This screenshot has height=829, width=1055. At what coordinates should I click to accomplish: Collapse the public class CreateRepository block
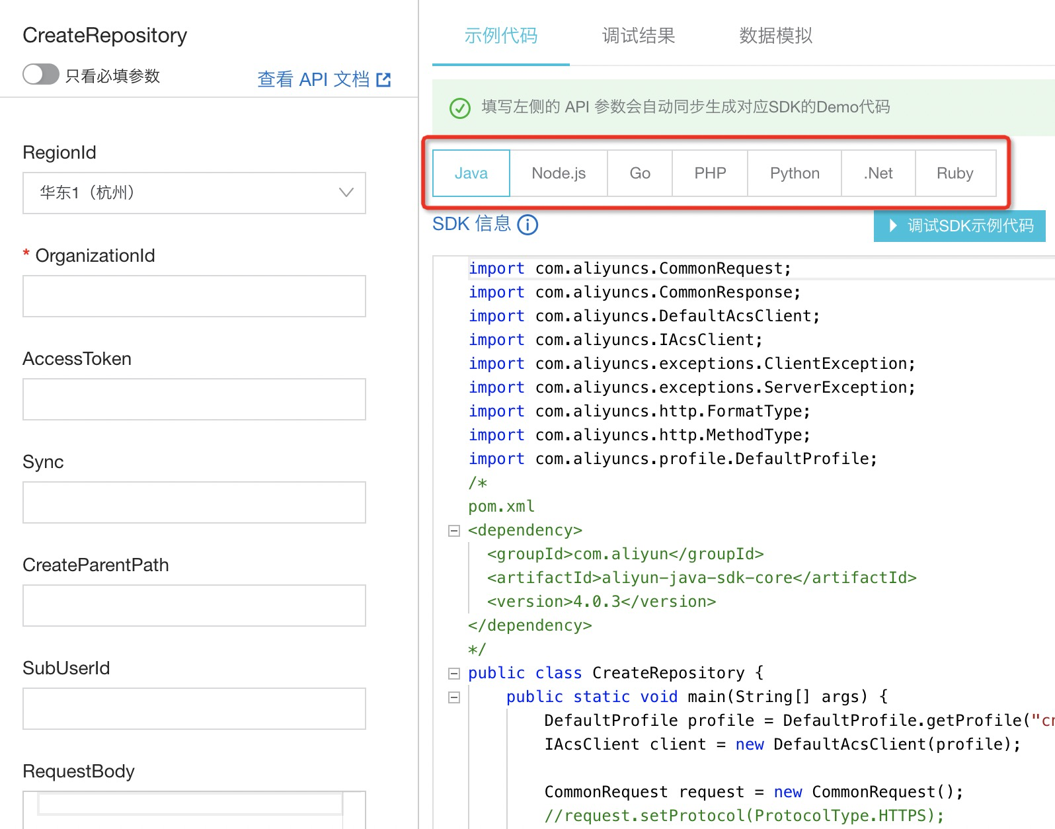(454, 674)
